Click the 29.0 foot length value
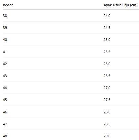 (107, 136)
